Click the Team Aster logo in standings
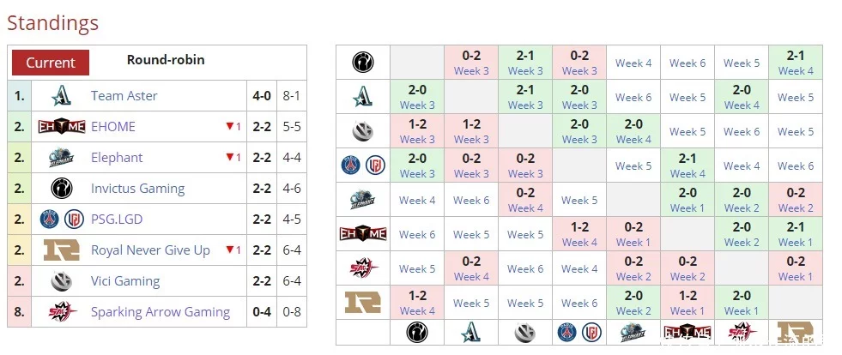Viewport: 842px width, 355px height. pos(61,96)
